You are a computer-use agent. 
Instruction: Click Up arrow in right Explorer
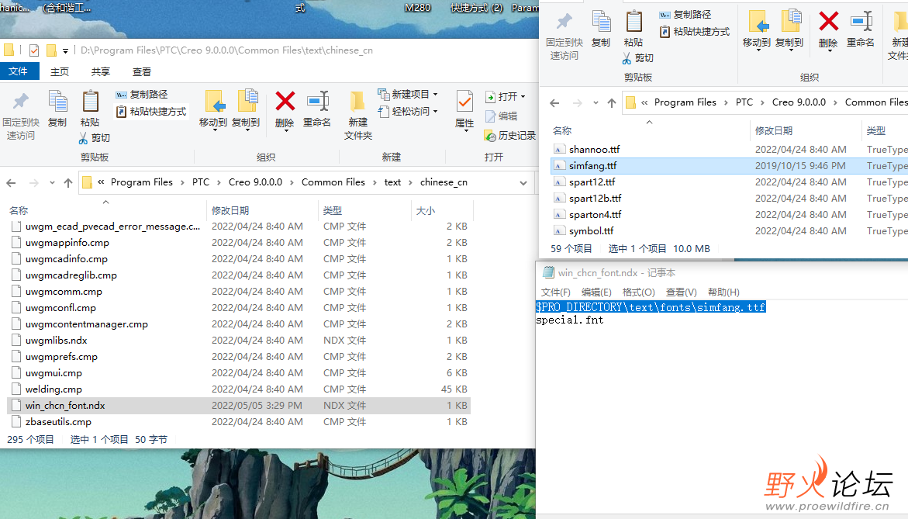click(612, 103)
